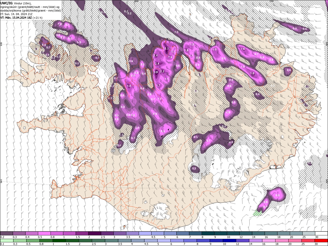
Task: Click the 2.9 precipitation value on the map
Action: [156, 72]
